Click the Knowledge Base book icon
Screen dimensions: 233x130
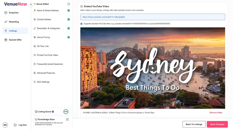click(36, 119)
